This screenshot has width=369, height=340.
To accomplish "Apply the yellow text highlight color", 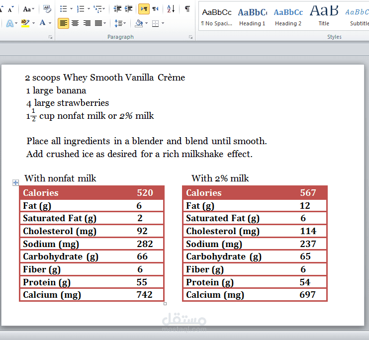I will pos(25,23).
